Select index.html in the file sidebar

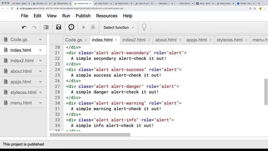[23, 50]
